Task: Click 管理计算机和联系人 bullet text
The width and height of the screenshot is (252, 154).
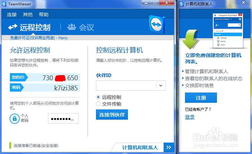Action: [206, 72]
